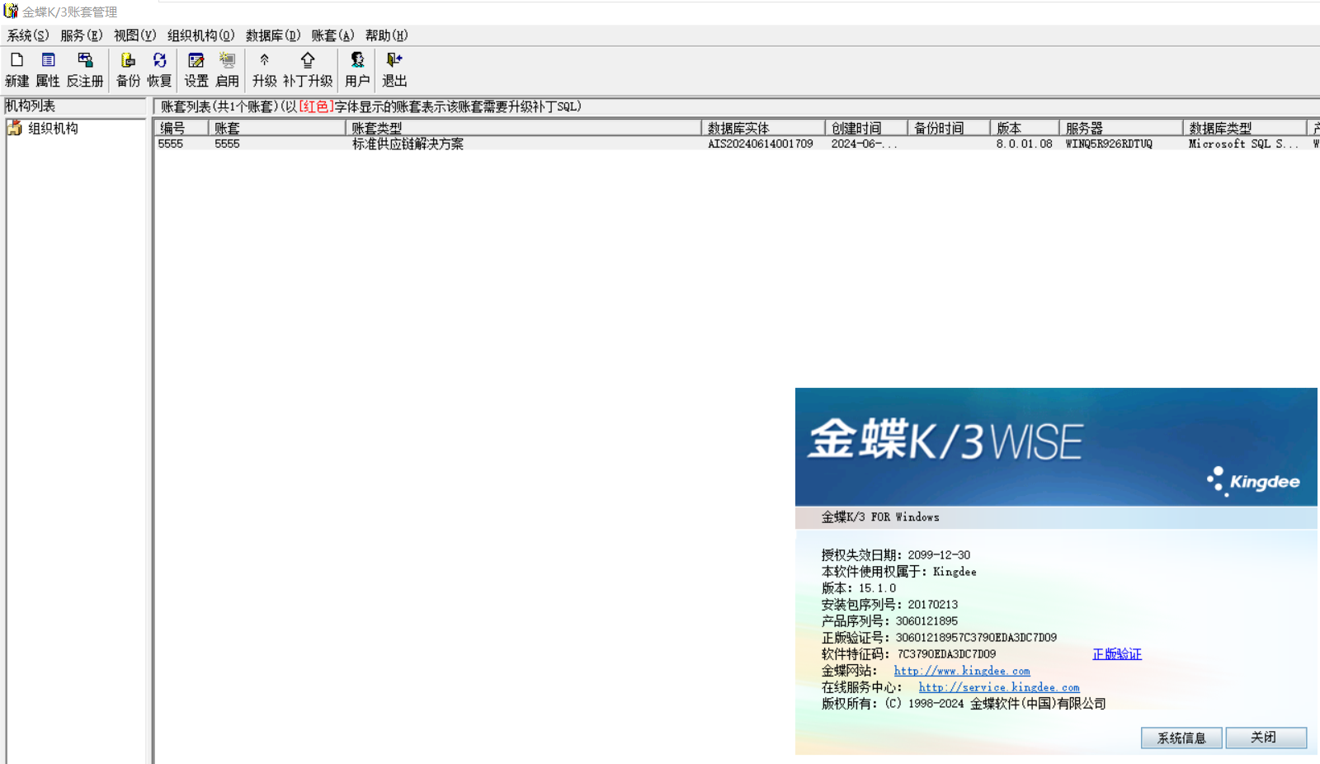Open the 数据库(D) menu
Screen dimensions: 1320x764
point(272,35)
